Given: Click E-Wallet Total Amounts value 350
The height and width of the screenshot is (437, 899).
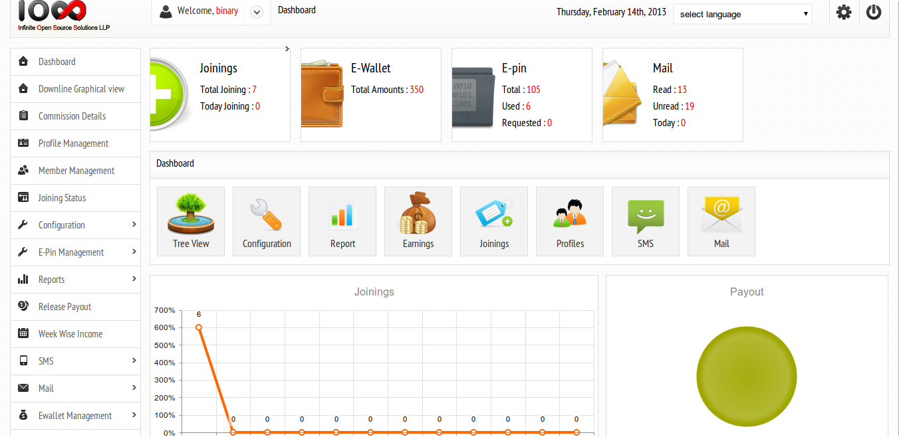Looking at the screenshot, I should (x=416, y=90).
